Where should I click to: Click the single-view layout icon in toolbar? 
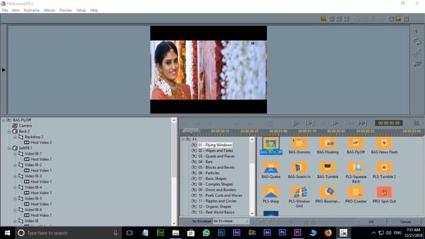tap(323, 19)
